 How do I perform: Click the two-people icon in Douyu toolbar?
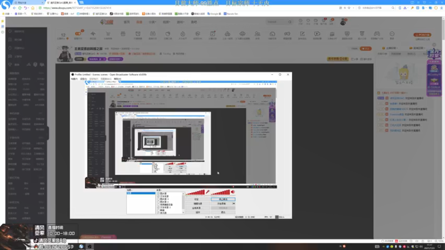(258, 34)
